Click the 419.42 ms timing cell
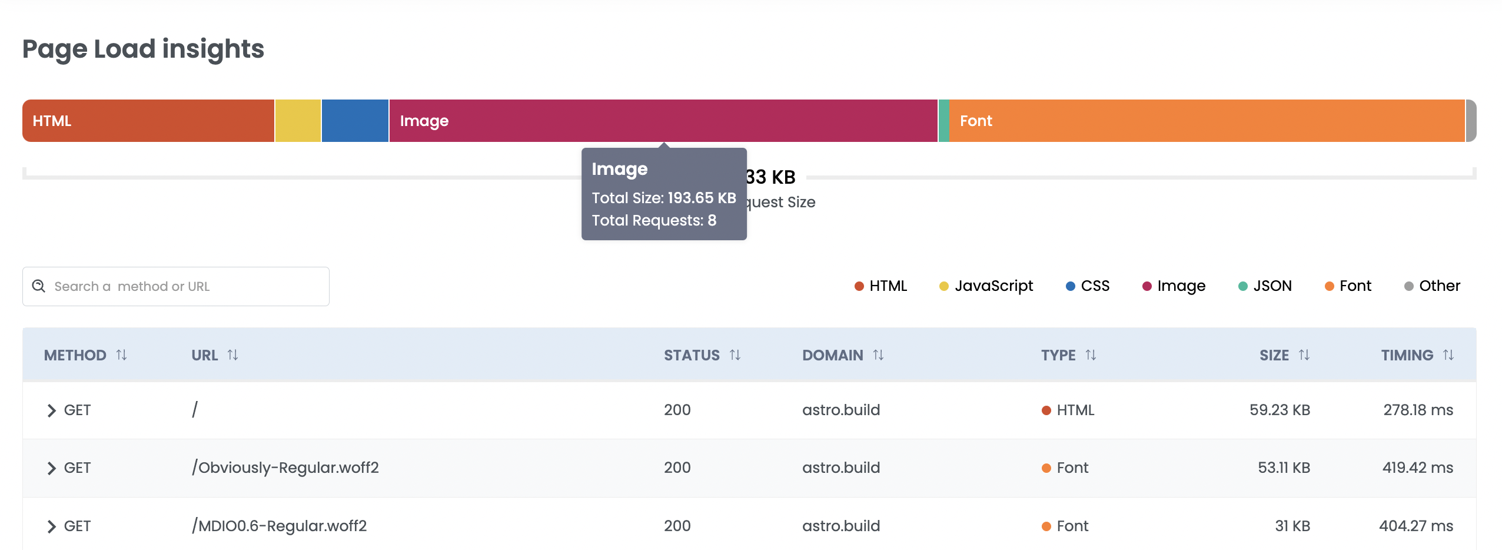 [1417, 468]
